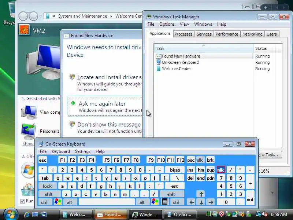Image resolution: width=293 pixels, height=220 pixels.
Task: Toggle the left shft key
Action: tap(49, 194)
